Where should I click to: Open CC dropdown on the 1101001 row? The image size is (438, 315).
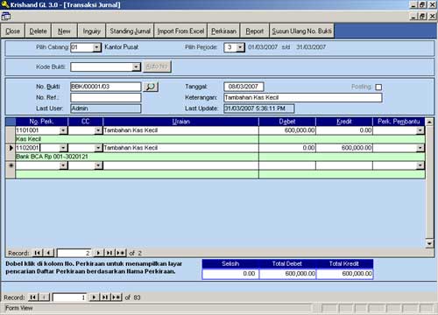(98, 130)
